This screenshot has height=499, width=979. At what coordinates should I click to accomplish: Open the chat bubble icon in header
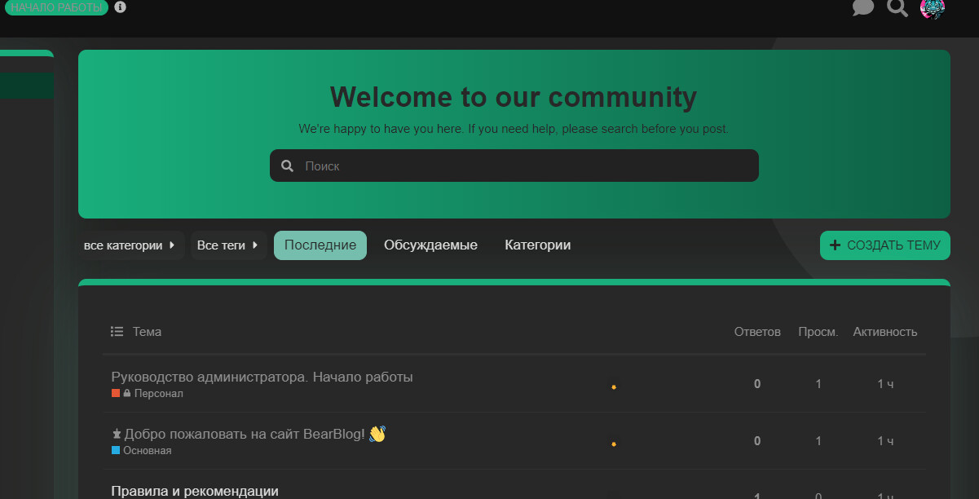pyautogui.click(x=862, y=8)
